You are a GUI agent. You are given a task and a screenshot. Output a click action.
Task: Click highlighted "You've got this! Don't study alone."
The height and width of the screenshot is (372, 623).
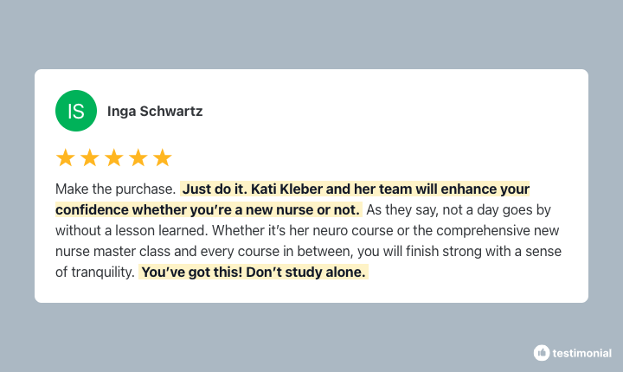pyautogui.click(x=254, y=273)
